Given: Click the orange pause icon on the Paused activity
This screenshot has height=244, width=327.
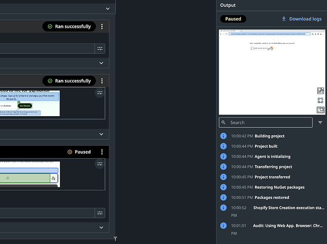Looking at the screenshot, I should pos(70,152).
